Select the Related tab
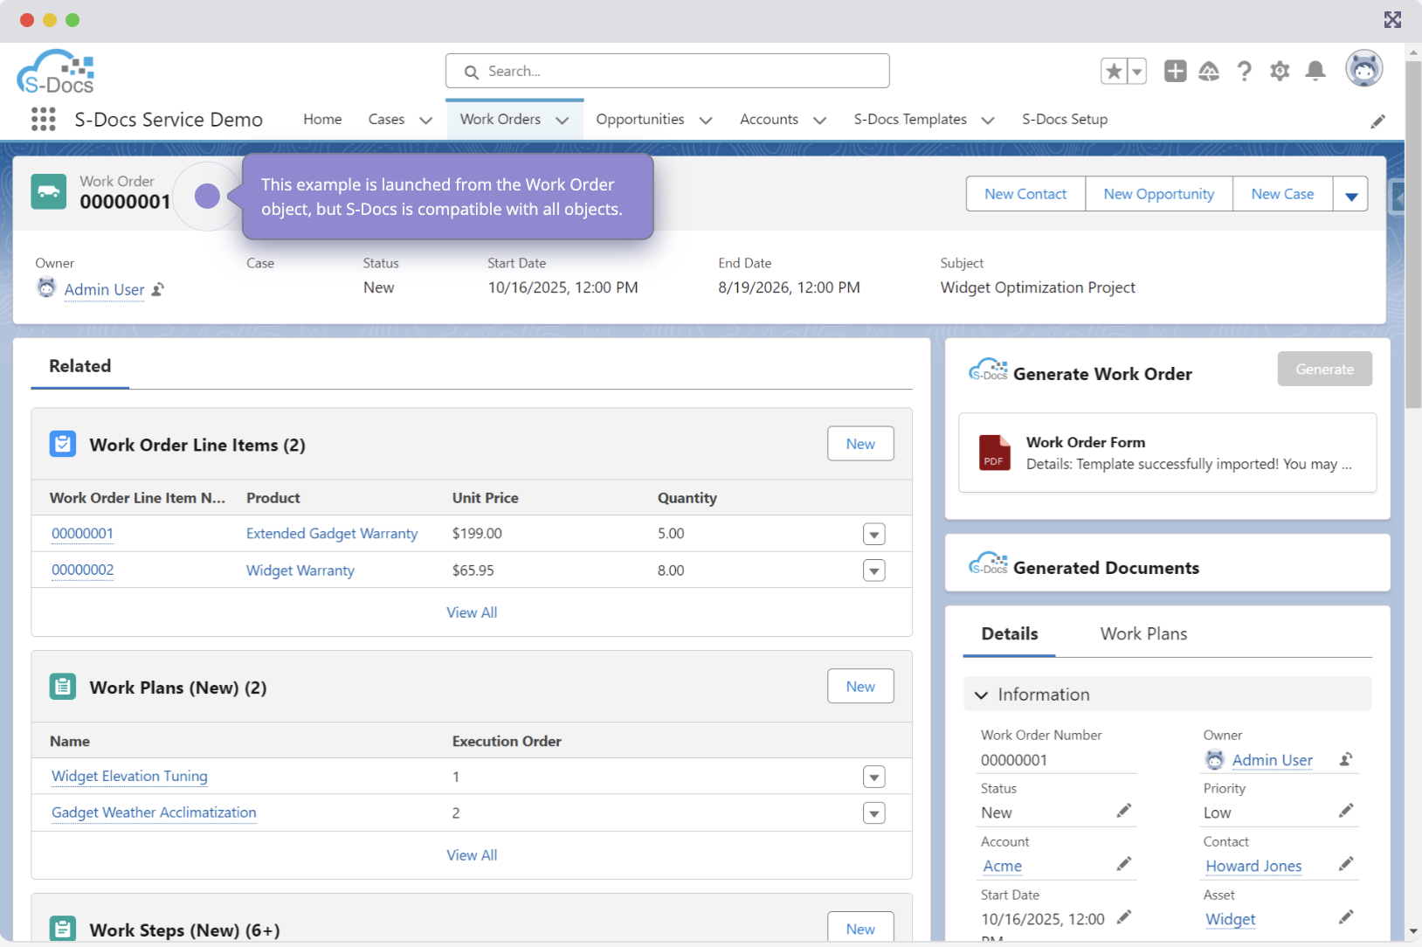The height and width of the screenshot is (947, 1422). (79, 366)
